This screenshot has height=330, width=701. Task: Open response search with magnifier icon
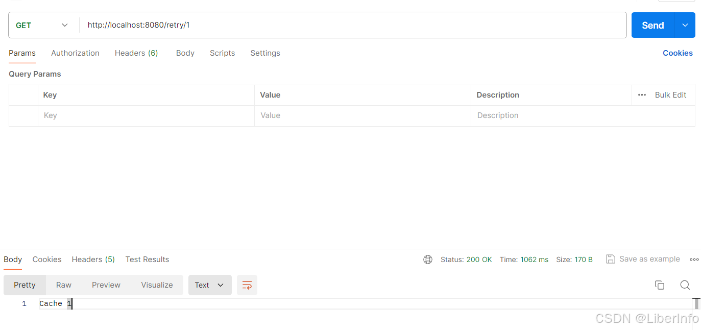click(685, 285)
